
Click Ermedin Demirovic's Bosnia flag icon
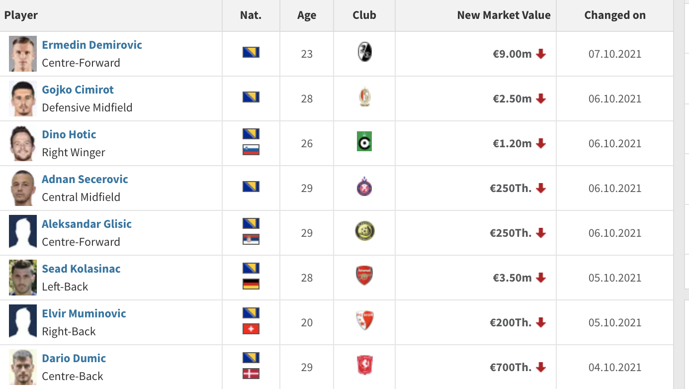pyautogui.click(x=251, y=52)
